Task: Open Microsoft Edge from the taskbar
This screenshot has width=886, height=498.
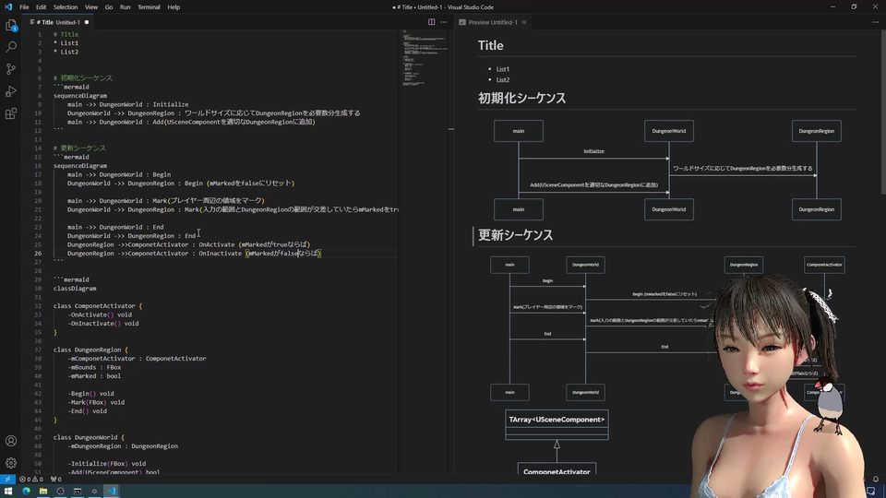Action: pyautogui.click(x=26, y=492)
